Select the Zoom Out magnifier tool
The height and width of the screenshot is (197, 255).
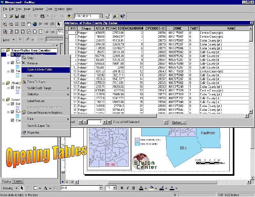coord(11,24)
